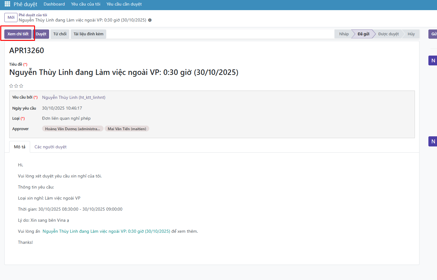
Task: Reject the request with Từ chối
Action: (60, 34)
